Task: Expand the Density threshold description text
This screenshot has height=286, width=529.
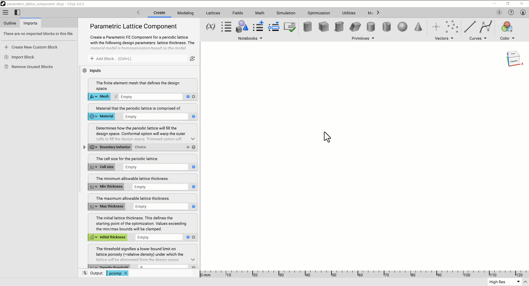Action: pyautogui.click(x=193, y=260)
